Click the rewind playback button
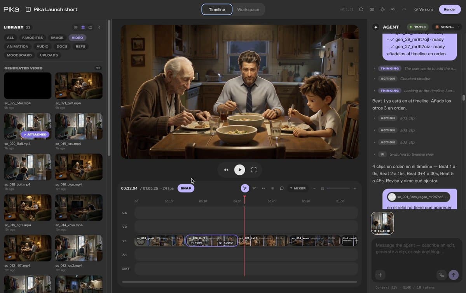Screen dimensions: 466x293 (x=226, y=170)
